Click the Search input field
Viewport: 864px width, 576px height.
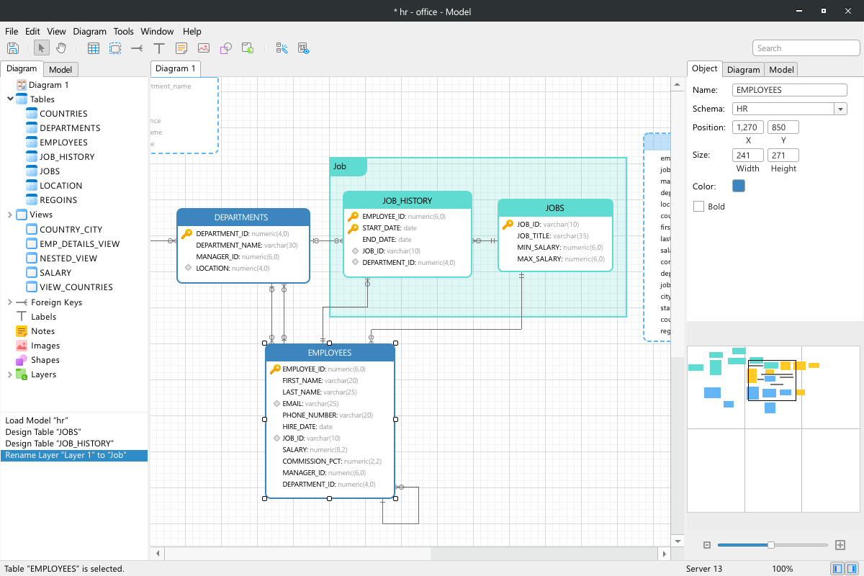(806, 48)
